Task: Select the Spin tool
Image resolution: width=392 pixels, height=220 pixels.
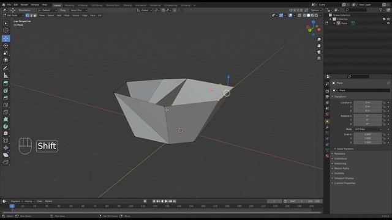Action: click(x=6, y=127)
